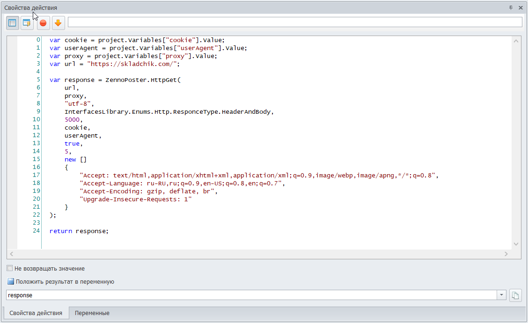Click the var cookie declaration line

[137, 40]
